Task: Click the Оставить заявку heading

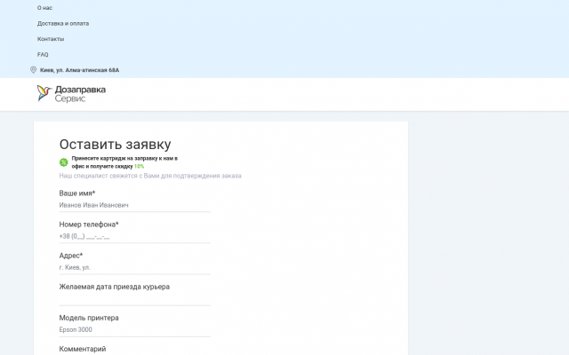Action: (x=115, y=144)
